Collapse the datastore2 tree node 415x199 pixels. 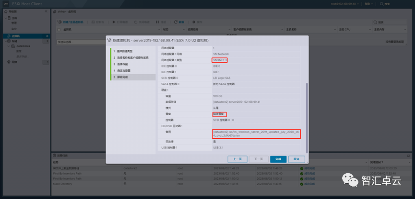[x=9, y=46]
